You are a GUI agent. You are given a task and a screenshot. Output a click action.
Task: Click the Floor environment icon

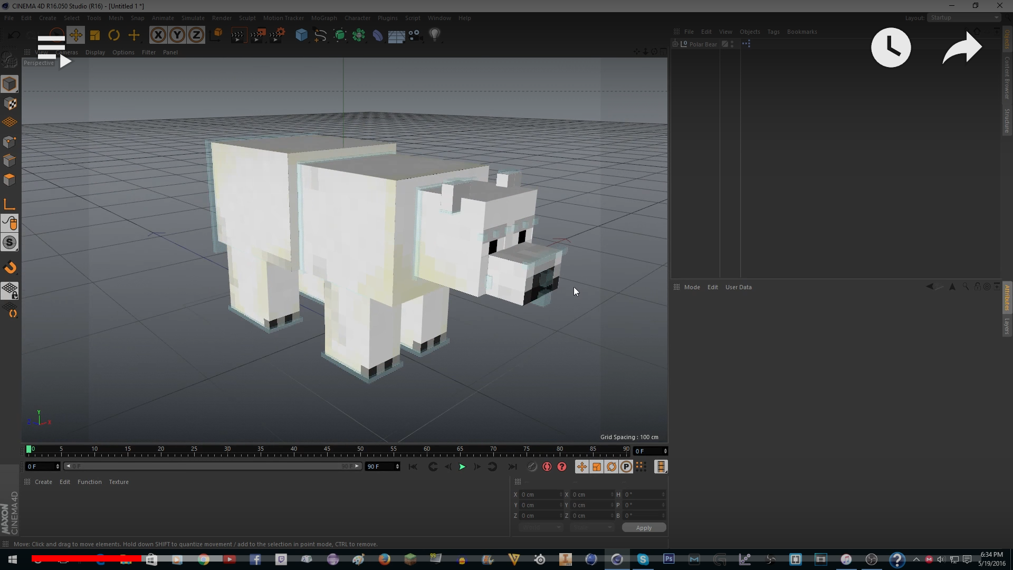(x=396, y=36)
